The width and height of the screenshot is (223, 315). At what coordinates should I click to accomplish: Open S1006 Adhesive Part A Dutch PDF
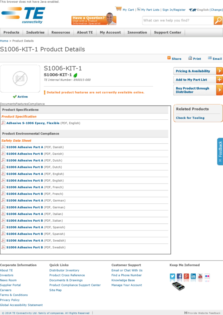(x=24, y=160)
